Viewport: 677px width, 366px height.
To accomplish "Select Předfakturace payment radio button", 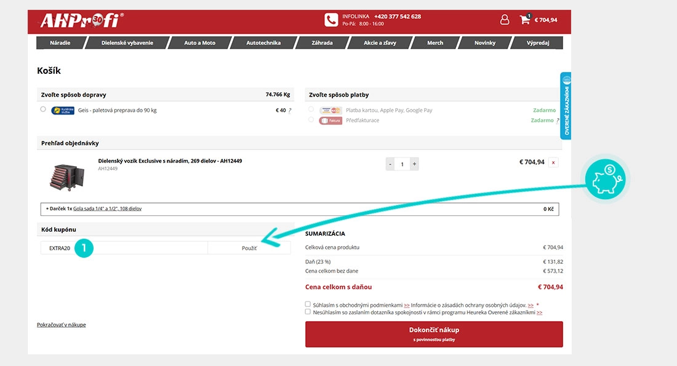I will click(311, 119).
